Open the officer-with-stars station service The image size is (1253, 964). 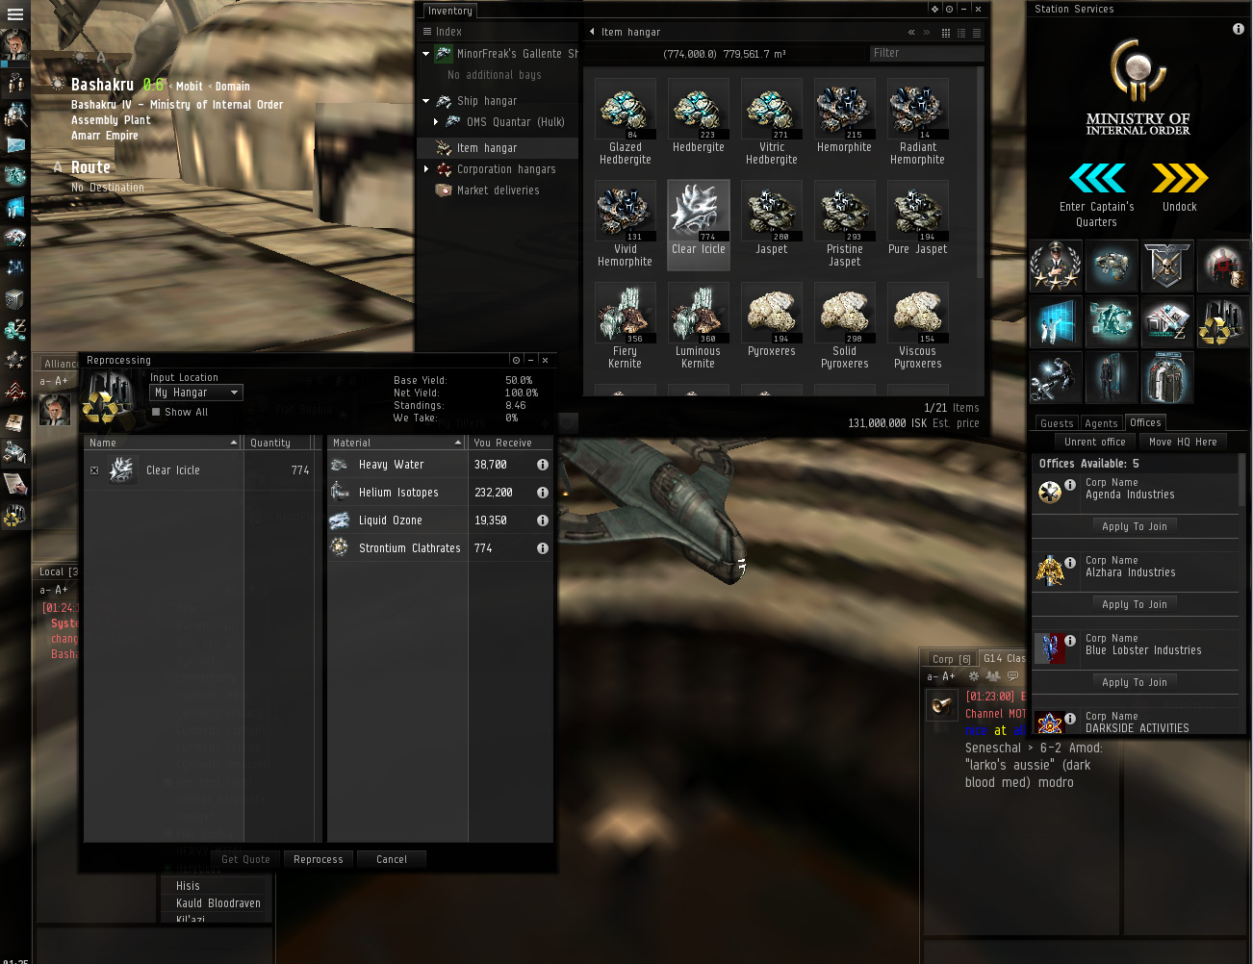(x=1056, y=266)
